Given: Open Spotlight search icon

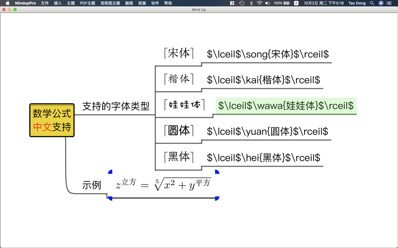Looking at the screenshot, I should tap(372, 3).
